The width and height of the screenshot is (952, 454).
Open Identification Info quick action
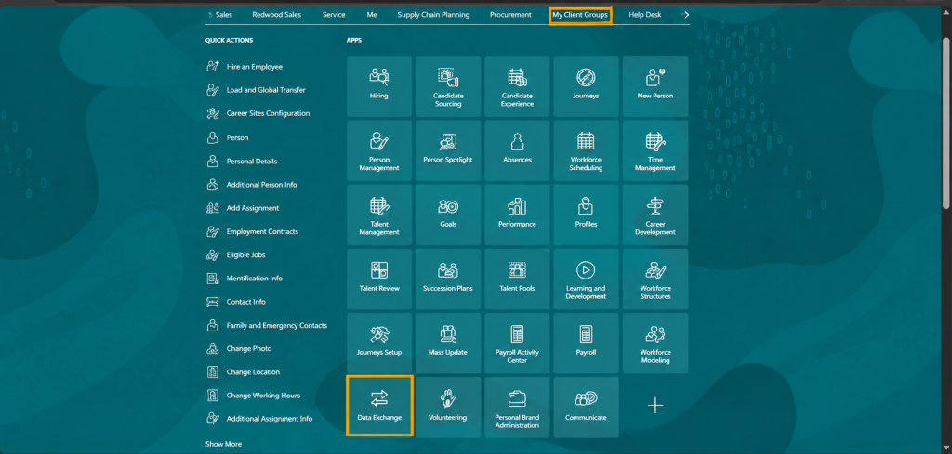(245, 279)
